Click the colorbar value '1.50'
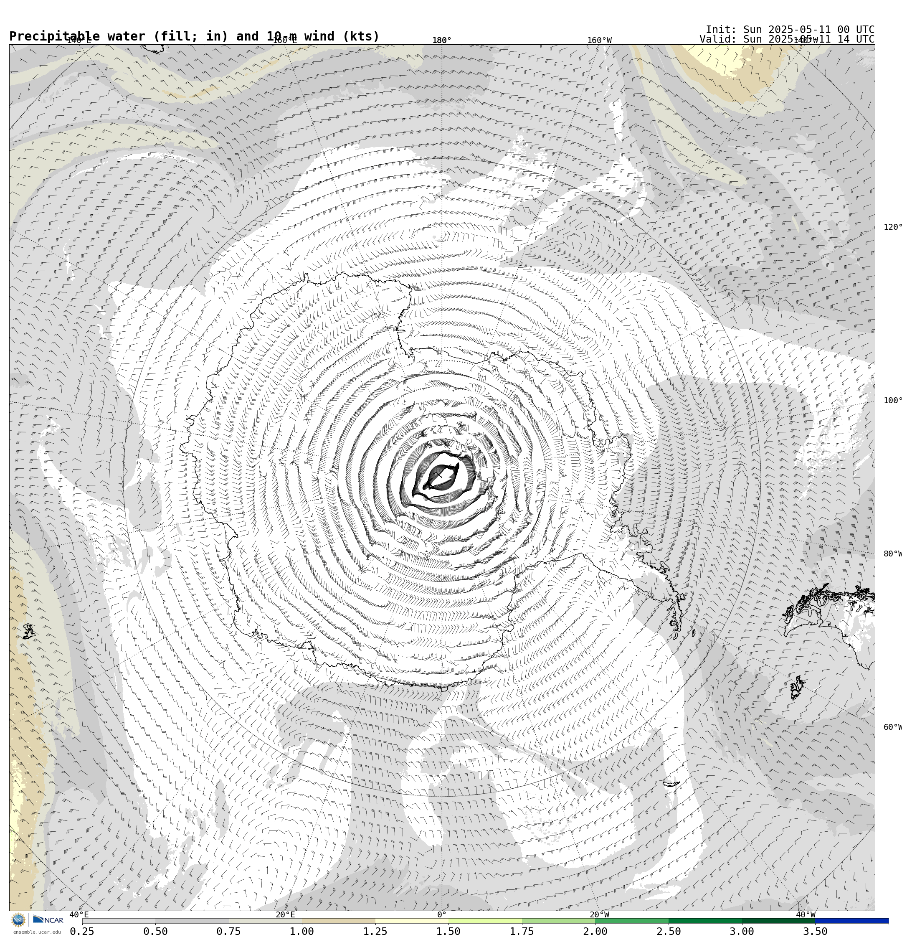The height and width of the screenshot is (937, 902). click(x=449, y=931)
